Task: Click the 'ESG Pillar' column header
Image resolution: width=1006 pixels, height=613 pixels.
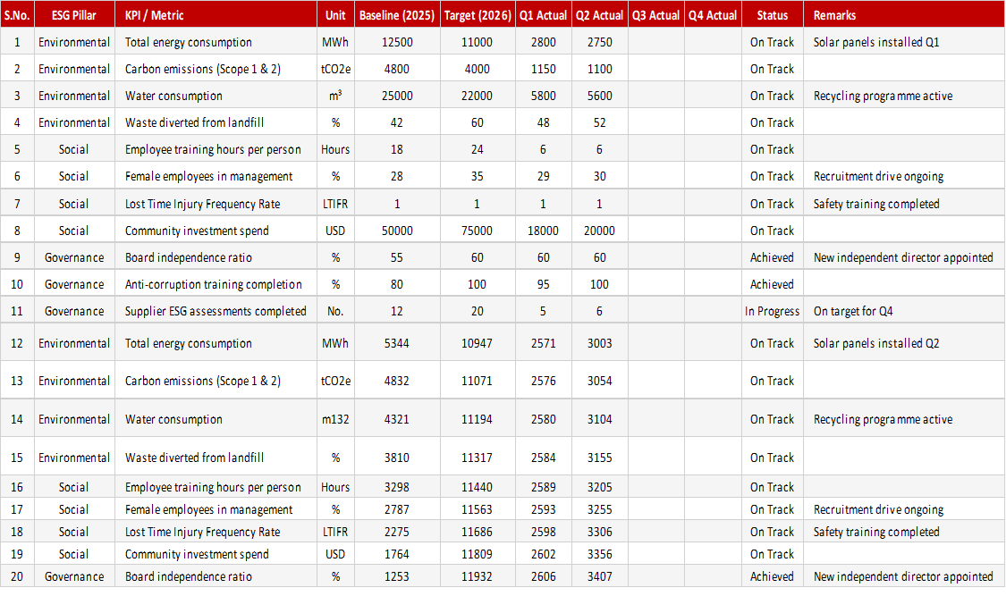Action: click(x=74, y=15)
